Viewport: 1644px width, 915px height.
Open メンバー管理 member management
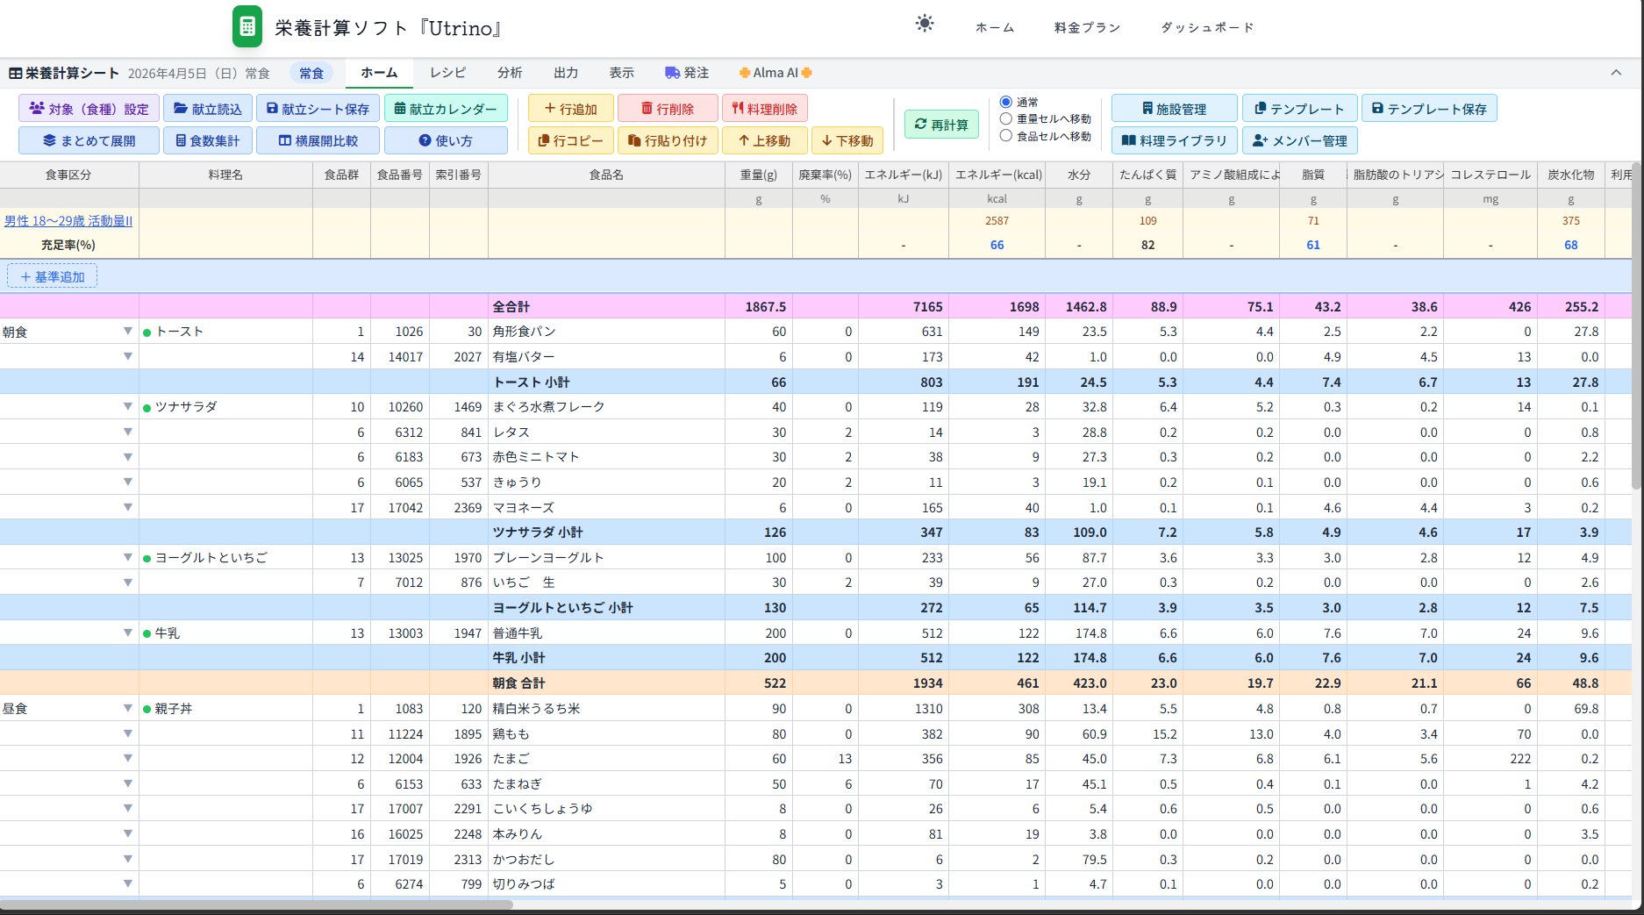point(1300,140)
